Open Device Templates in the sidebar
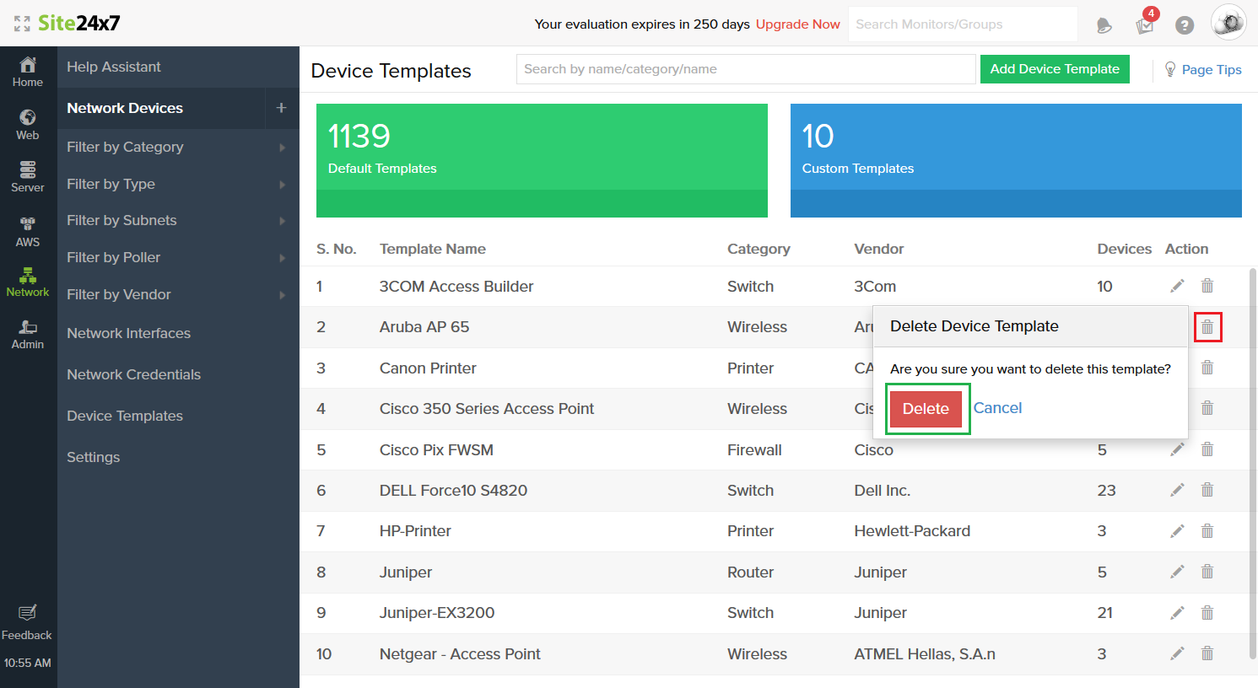The image size is (1258, 688). pos(124,416)
